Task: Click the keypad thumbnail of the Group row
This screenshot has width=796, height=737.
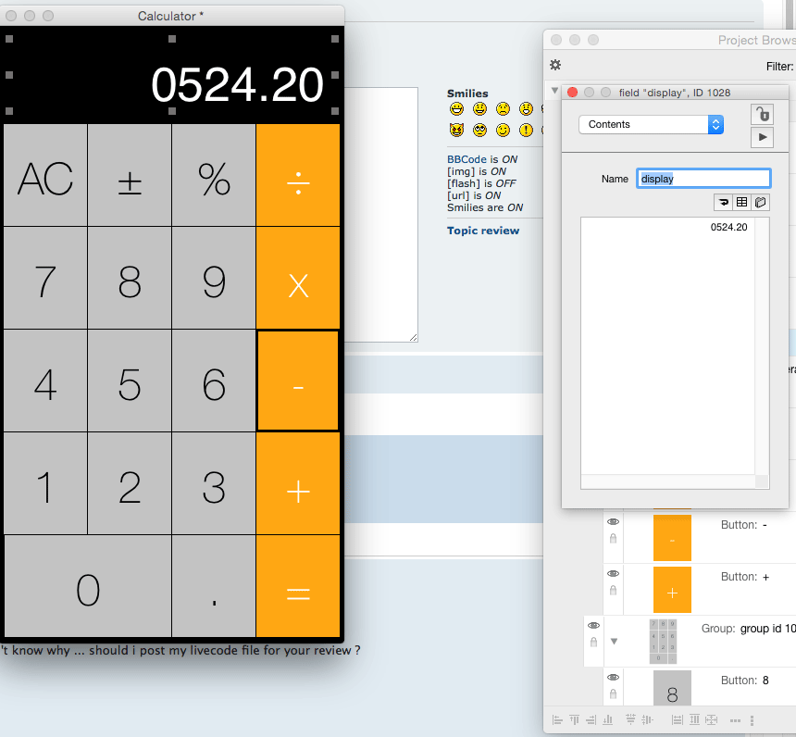Action: (663, 641)
